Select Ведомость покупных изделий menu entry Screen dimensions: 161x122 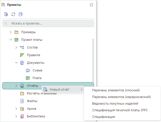pyautogui.click(x=115, y=104)
